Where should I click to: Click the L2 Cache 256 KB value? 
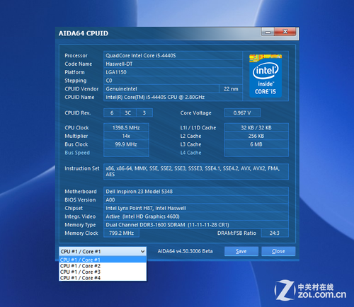(x=256, y=136)
